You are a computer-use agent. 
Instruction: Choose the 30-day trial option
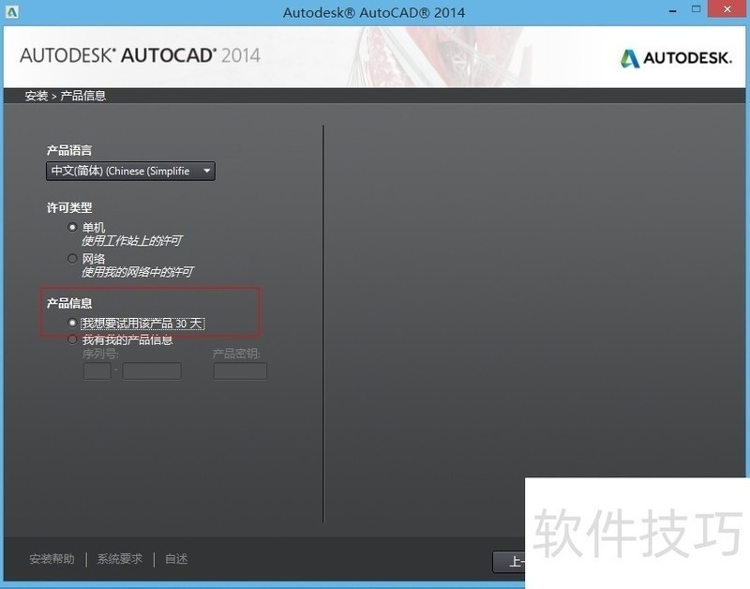pos(72,323)
